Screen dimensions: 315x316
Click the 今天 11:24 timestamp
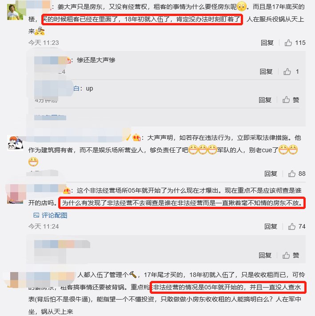[x=44, y=226]
